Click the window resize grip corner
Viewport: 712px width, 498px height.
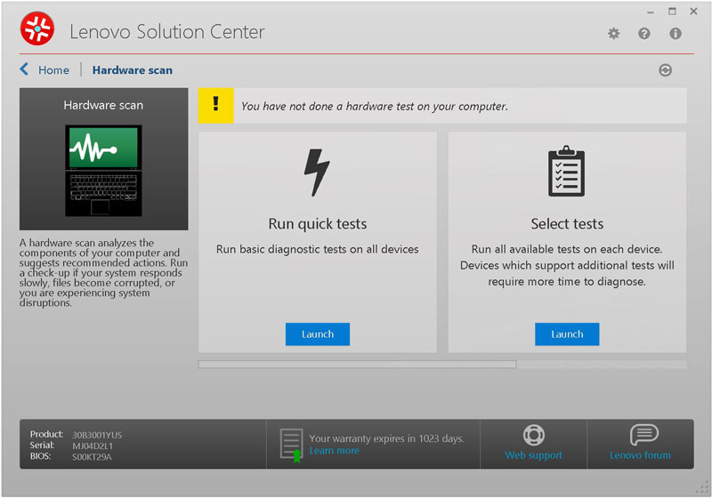pyautogui.click(x=702, y=488)
